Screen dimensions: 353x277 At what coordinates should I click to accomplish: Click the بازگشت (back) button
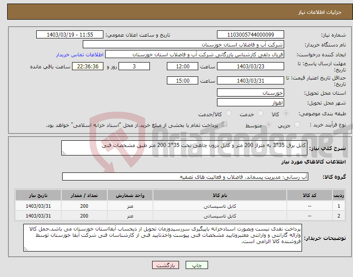click(x=166, y=265)
